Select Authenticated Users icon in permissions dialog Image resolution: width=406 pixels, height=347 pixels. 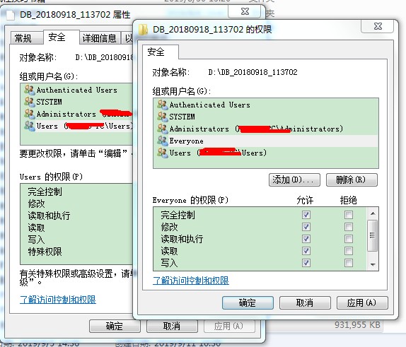click(163, 105)
